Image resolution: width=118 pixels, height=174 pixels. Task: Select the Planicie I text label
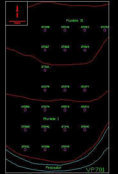click(51, 119)
